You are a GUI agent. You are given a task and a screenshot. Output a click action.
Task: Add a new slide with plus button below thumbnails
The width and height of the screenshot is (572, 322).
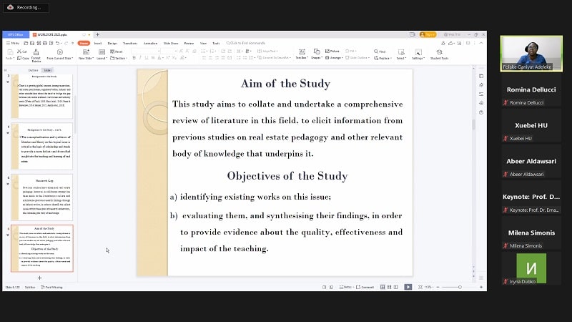pyautogui.click(x=39, y=278)
